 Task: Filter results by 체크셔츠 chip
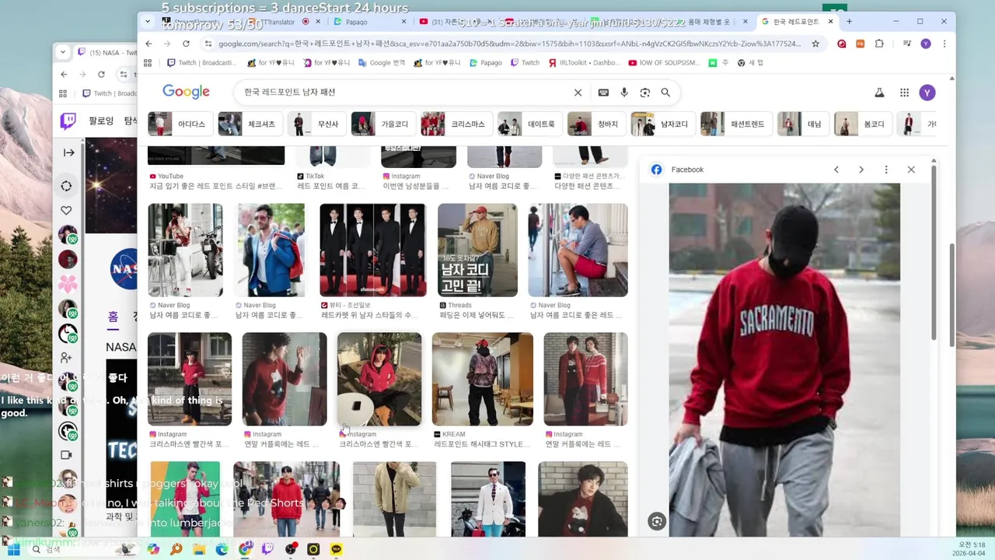click(250, 124)
